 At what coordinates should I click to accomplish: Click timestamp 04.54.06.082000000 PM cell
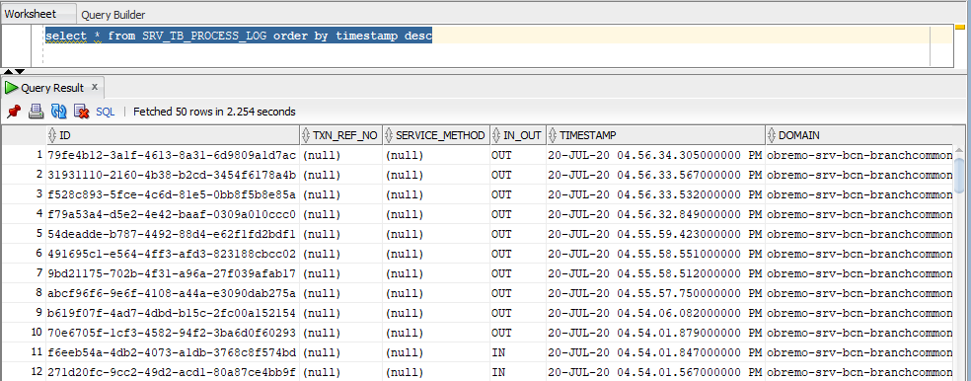click(655, 314)
